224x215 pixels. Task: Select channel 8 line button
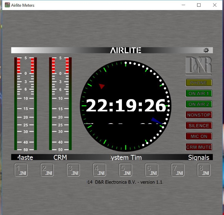tap(204, 170)
